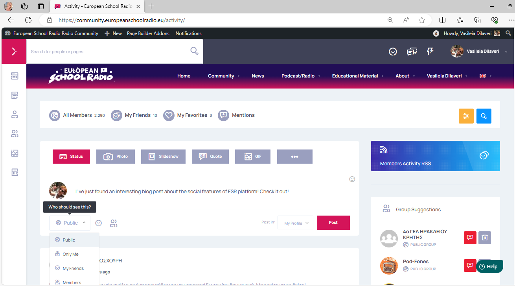Collapse the Public privacy dropdown
The width and height of the screenshot is (515, 286).
pos(70,223)
